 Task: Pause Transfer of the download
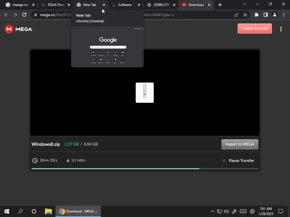click(x=238, y=160)
